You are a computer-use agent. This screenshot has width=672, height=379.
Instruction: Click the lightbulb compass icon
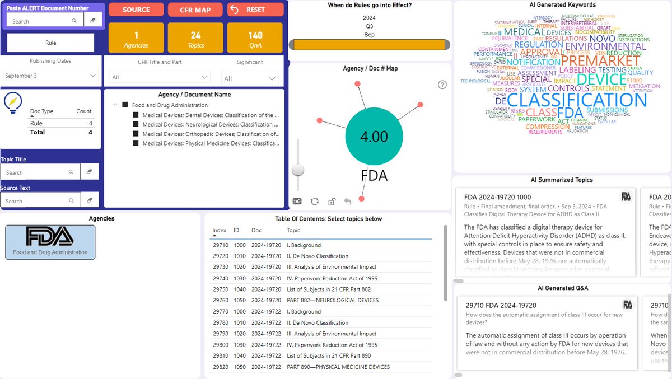tap(13, 102)
